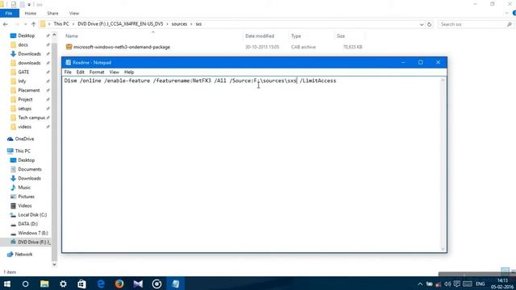Image resolution: width=516 pixels, height=290 pixels.
Task: Open Pictures under This PC
Action: 26,197
